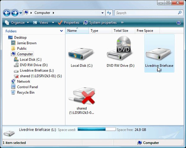Screen dimensions: 186x148
Task: Open the address bar history dropdown
Action: click(x=103, y=13)
